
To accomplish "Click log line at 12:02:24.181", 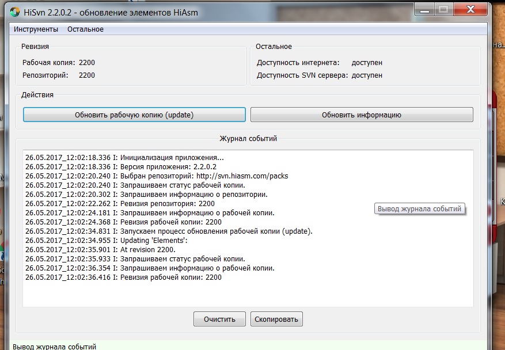I will [x=150, y=213].
